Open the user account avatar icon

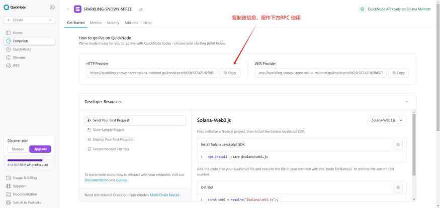[x=52, y=8]
